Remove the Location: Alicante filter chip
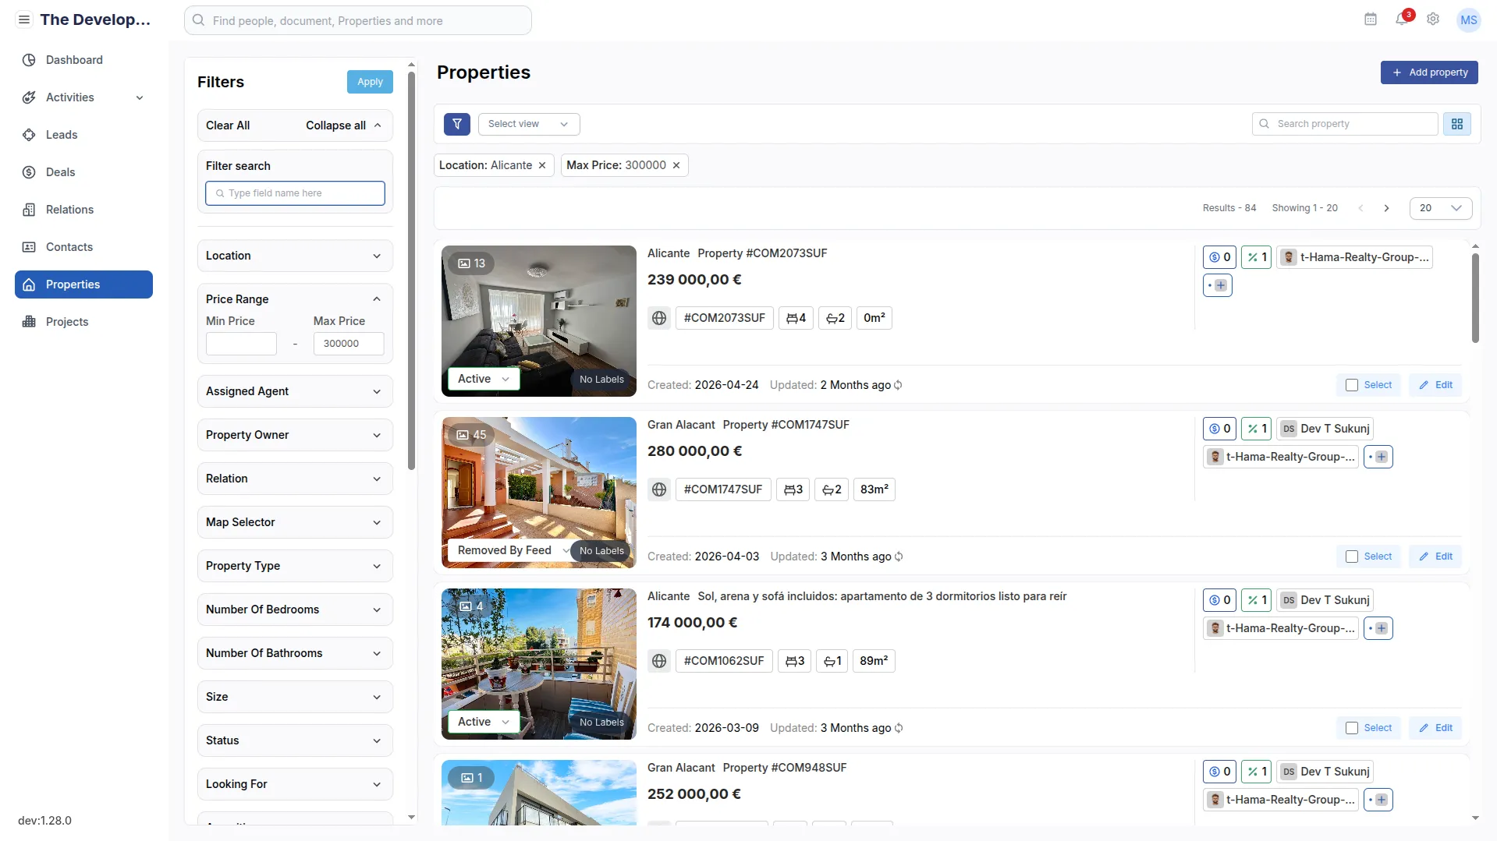The image size is (1497, 841). click(x=542, y=165)
